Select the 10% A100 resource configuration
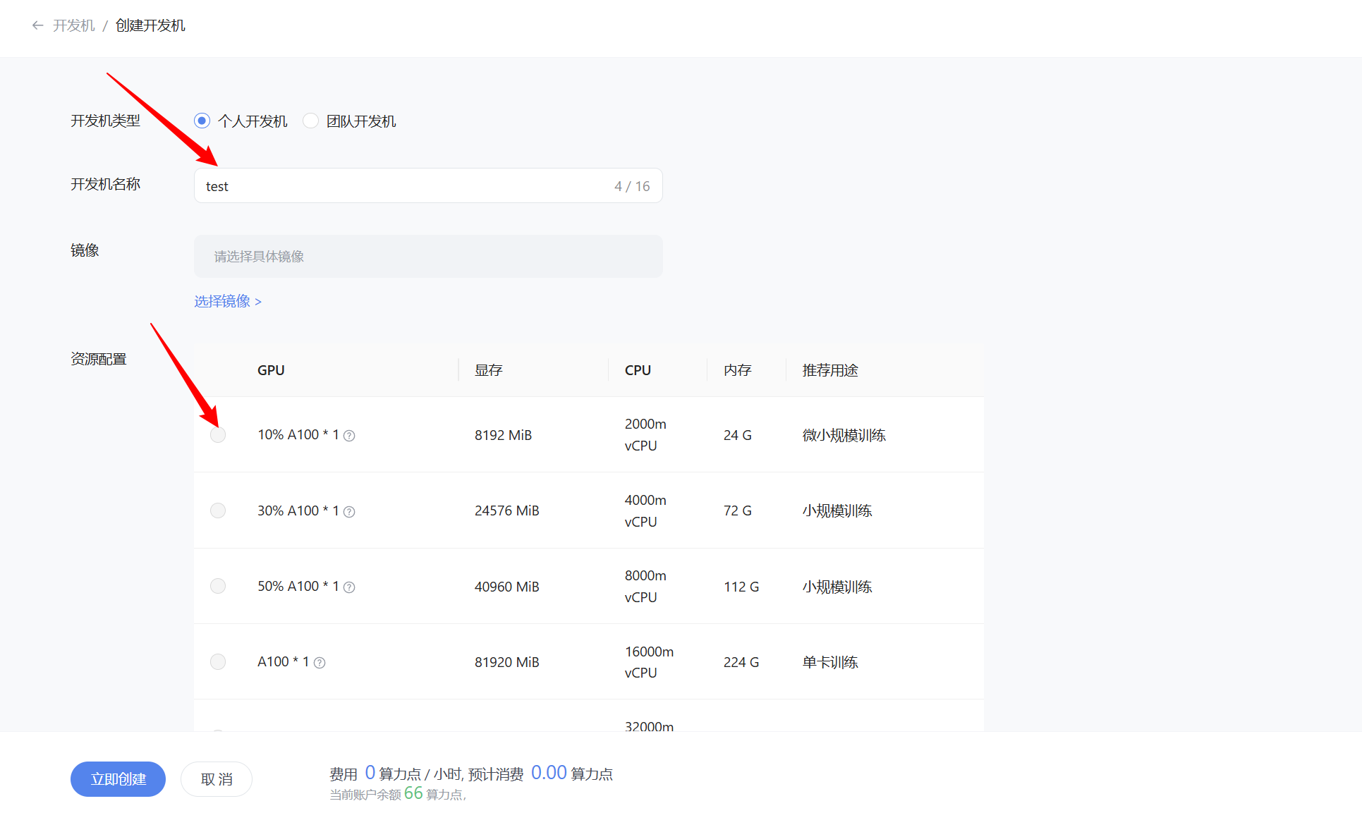1362x813 pixels. (x=218, y=435)
